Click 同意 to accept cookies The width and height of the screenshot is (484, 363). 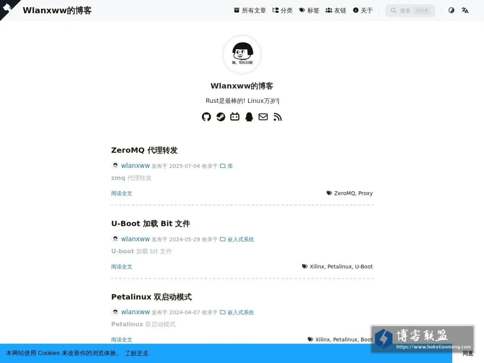tap(468, 353)
